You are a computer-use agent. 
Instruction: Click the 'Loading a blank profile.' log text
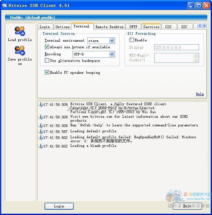[94, 146]
